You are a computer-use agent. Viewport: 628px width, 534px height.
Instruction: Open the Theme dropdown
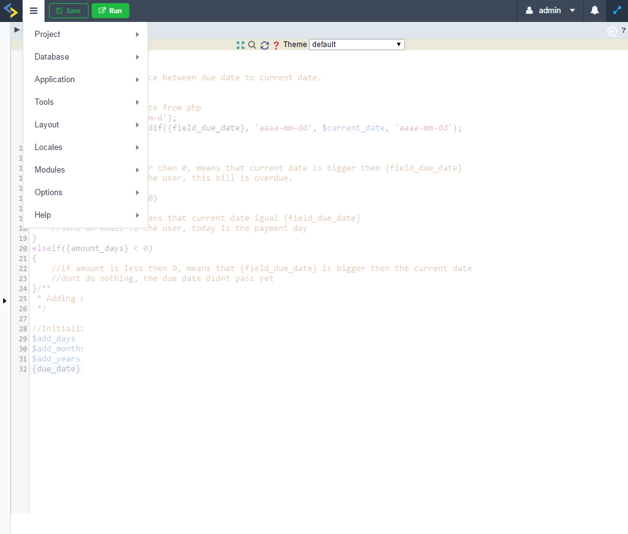pos(357,45)
